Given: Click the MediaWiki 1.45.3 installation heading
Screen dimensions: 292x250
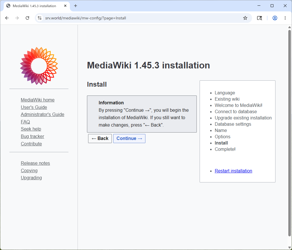Looking at the screenshot, I should (x=148, y=65).
